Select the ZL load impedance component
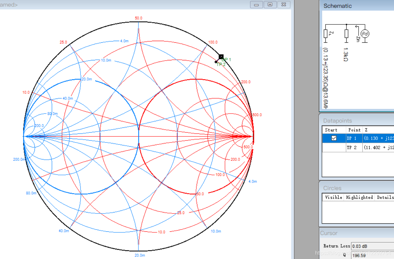The height and width of the screenshot is (259, 394). (326, 34)
